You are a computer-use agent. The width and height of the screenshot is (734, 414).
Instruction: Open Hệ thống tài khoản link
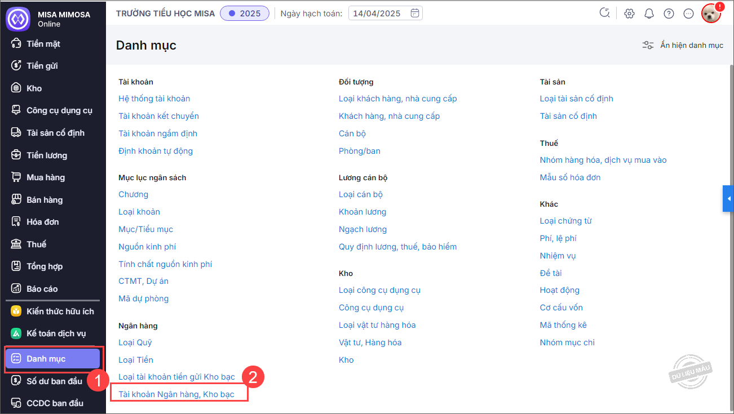pyautogui.click(x=154, y=99)
